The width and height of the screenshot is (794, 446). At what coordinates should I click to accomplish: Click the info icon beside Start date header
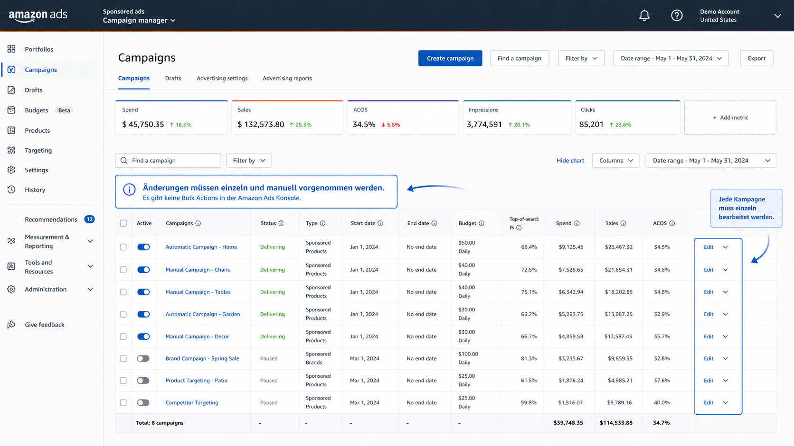pos(380,223)
